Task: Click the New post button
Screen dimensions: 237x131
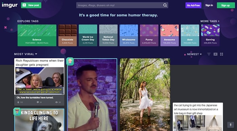Action: click(x=31, y=5)
